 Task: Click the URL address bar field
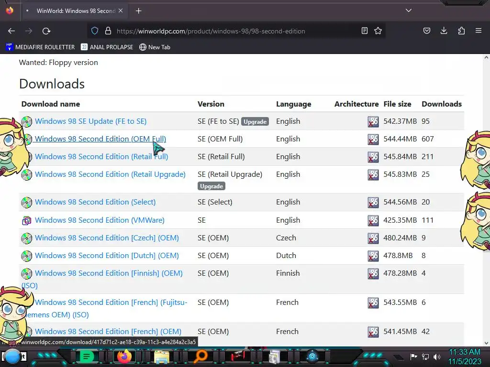[x=237, y=31]
